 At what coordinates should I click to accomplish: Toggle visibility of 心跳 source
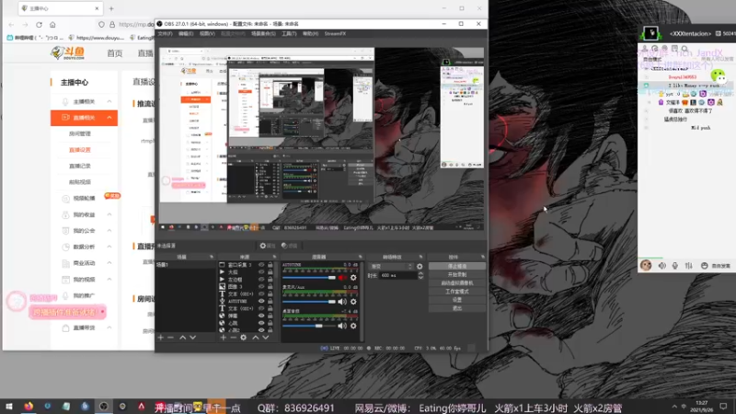[261, 323]
